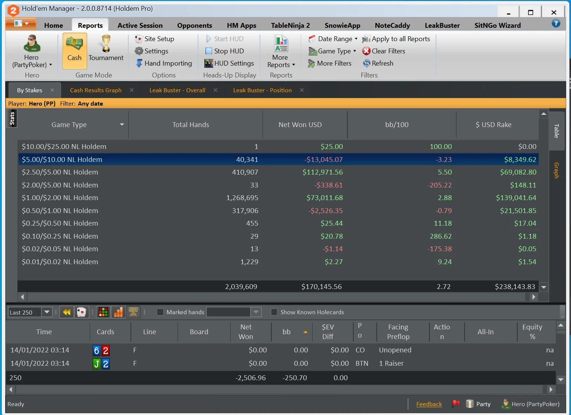Select the $1.00/$2.00 NL Holdem row
This screenshot has width=571, height=415.
pyautogui.click(x=278, y=198)
